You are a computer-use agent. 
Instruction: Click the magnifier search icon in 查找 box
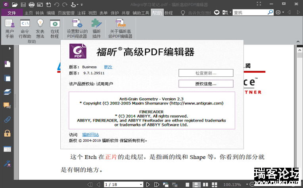tap(270, 12)
